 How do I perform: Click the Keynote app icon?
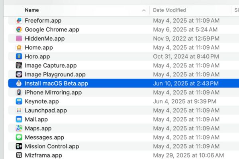coord(19,101)
